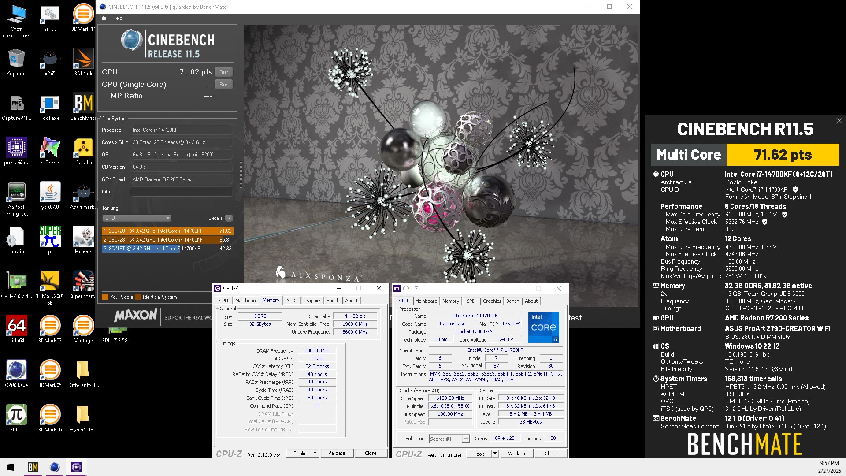
Task: Open the yc 0.7.8 Java icon
Action: pos(50,196)
